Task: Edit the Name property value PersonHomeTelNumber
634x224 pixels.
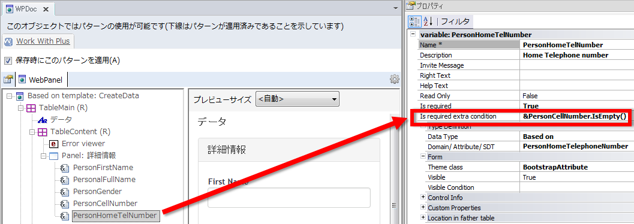Action: [577, 45]
